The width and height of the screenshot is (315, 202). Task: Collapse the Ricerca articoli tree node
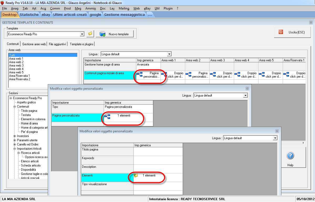(x=18, y=153)
